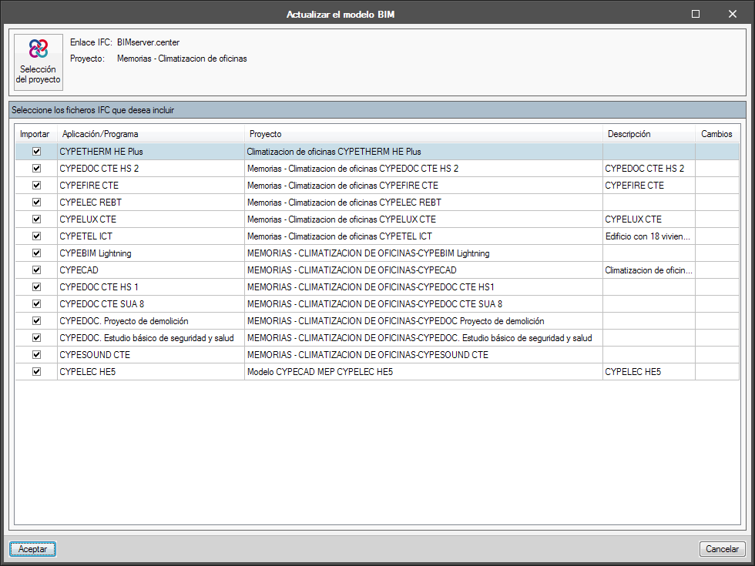Maximize the Actualizar el modelo BIM window
Image resolution: width=755 pixels, height=566 pixels.
point(696,14)
